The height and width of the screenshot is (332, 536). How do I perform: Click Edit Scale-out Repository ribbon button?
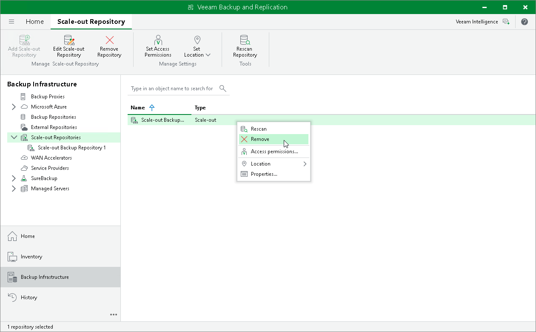click(68, 46)
